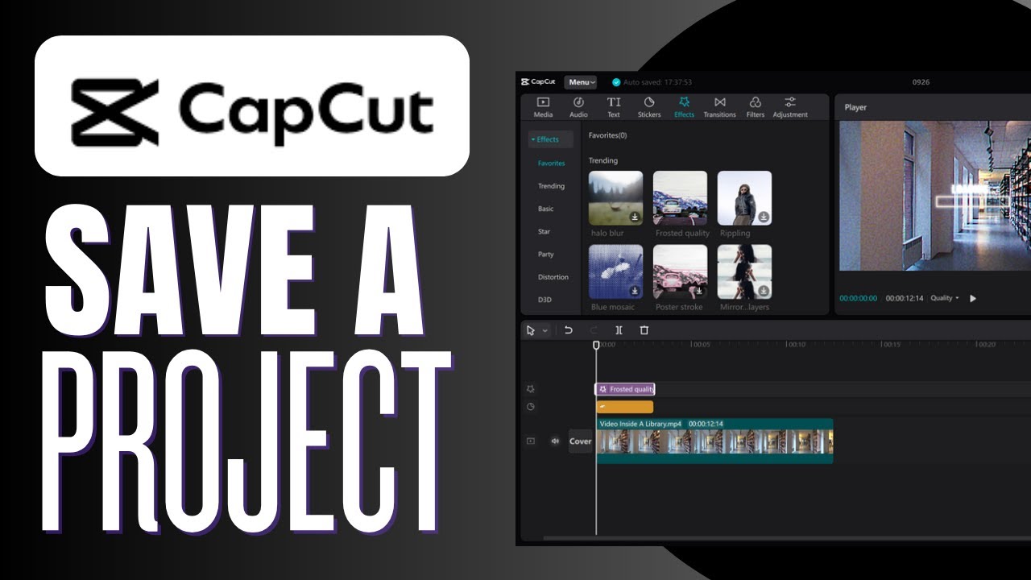Screen dimensions: 1031x580
Task: Select the Party effects category
Action: 546,254
